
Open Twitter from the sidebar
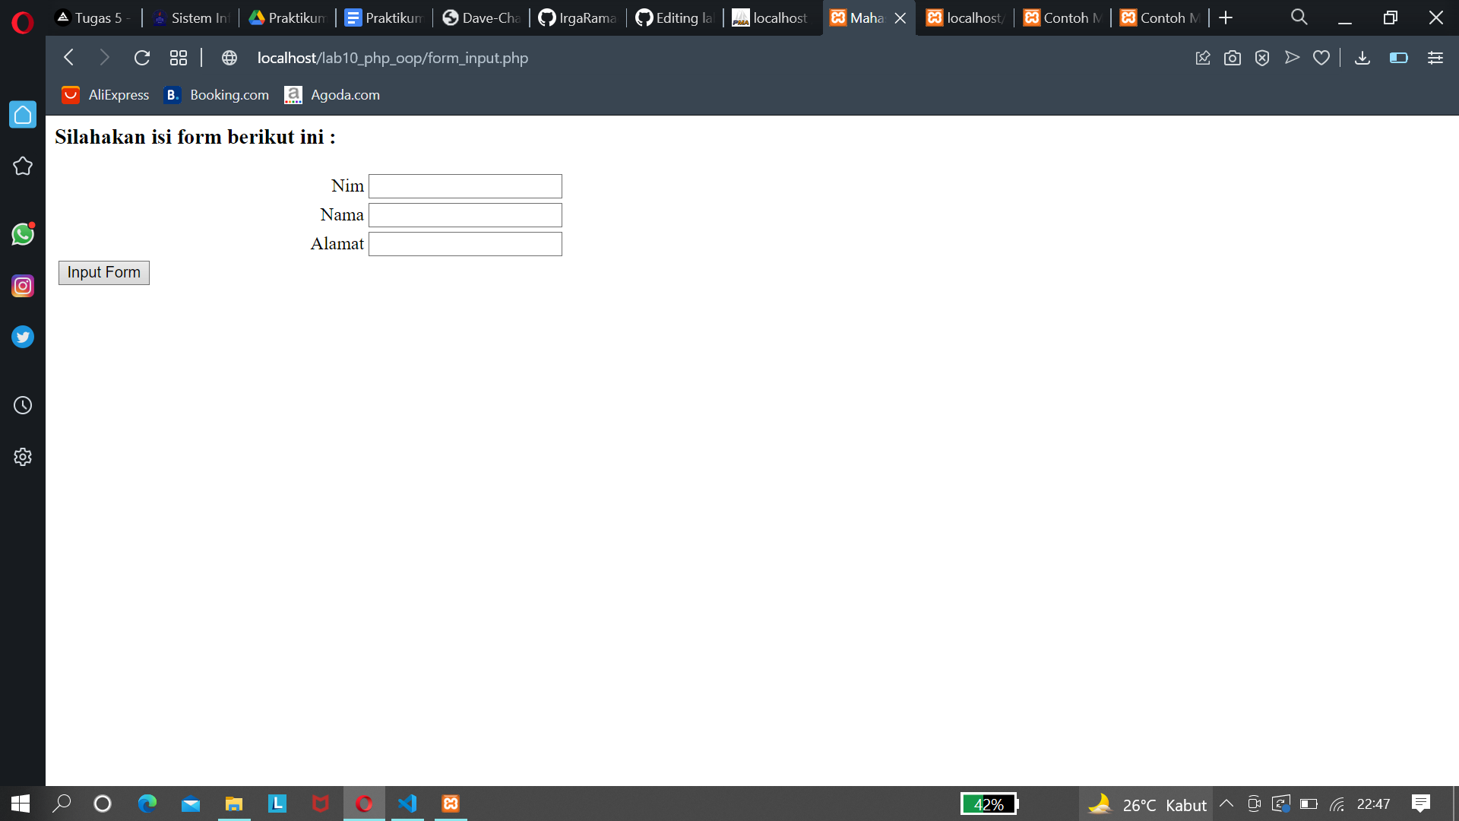pyautogui.click(x=23, y=337)
